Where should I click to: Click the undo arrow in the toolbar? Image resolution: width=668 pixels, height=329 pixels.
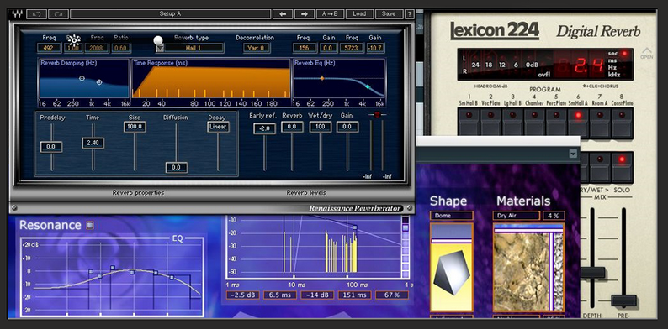click(37, 14)
